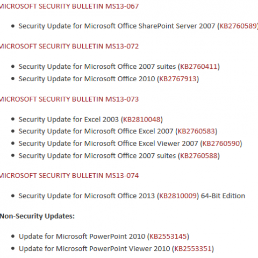
Task: Click the KB2760411 Office 2007 suites link
Action: tap(199, 67)
